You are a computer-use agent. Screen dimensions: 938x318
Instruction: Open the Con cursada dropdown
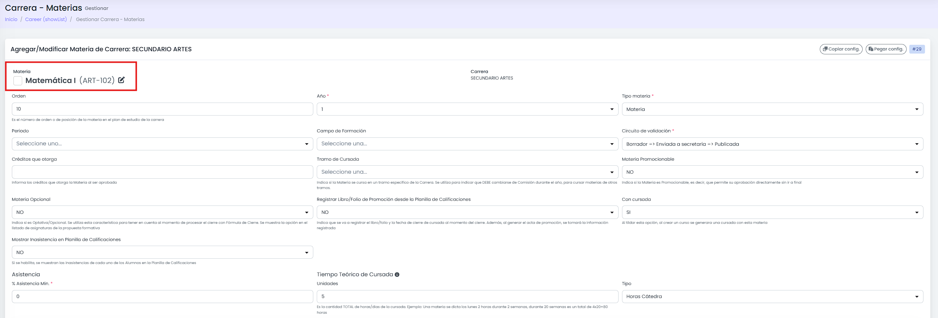tap(772, 212)
